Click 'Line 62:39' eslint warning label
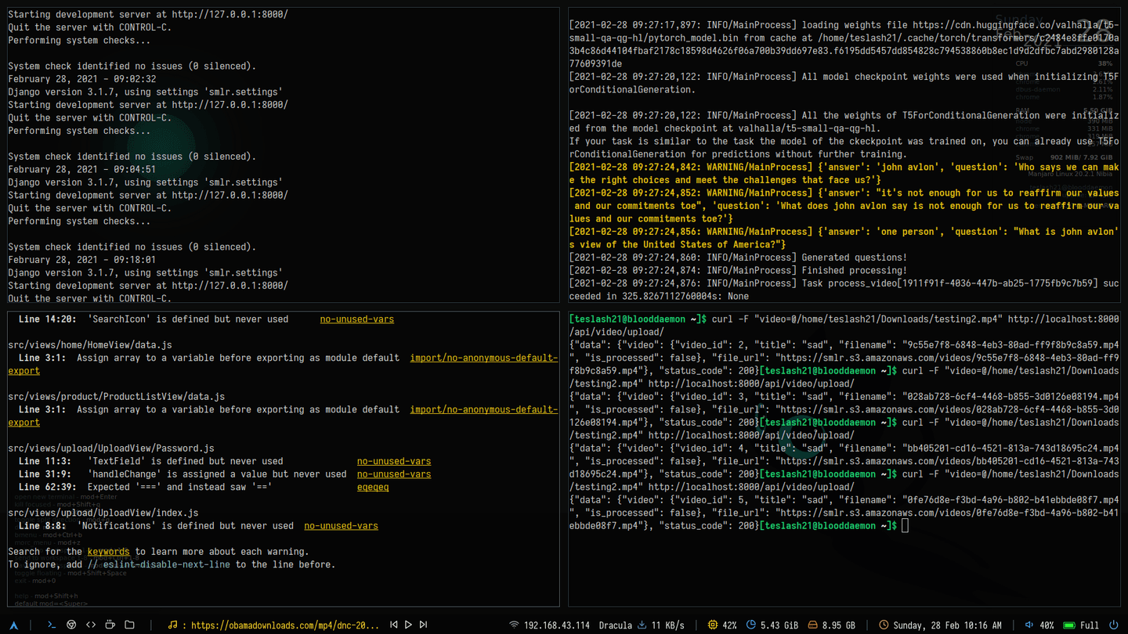This screenshot has height=634, width=1128. 48,487
